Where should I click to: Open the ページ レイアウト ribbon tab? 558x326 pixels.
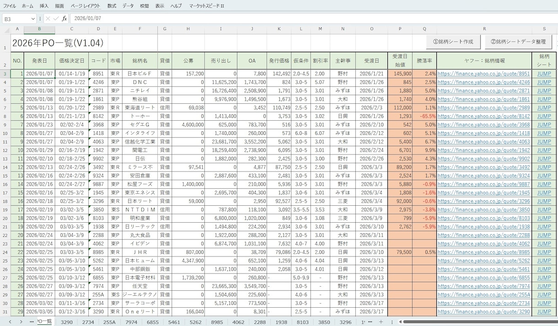[86, 6]
